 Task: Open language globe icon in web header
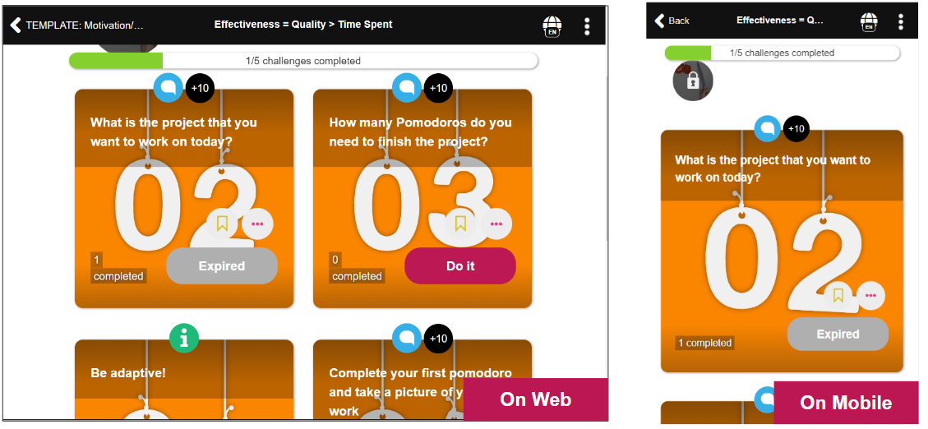pyautogui.click(x=552, y=26)
